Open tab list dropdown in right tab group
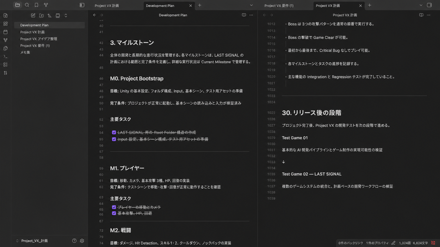The height and width of the screenshot is (247, 440). pyautogui.click(x=421, y=5)
